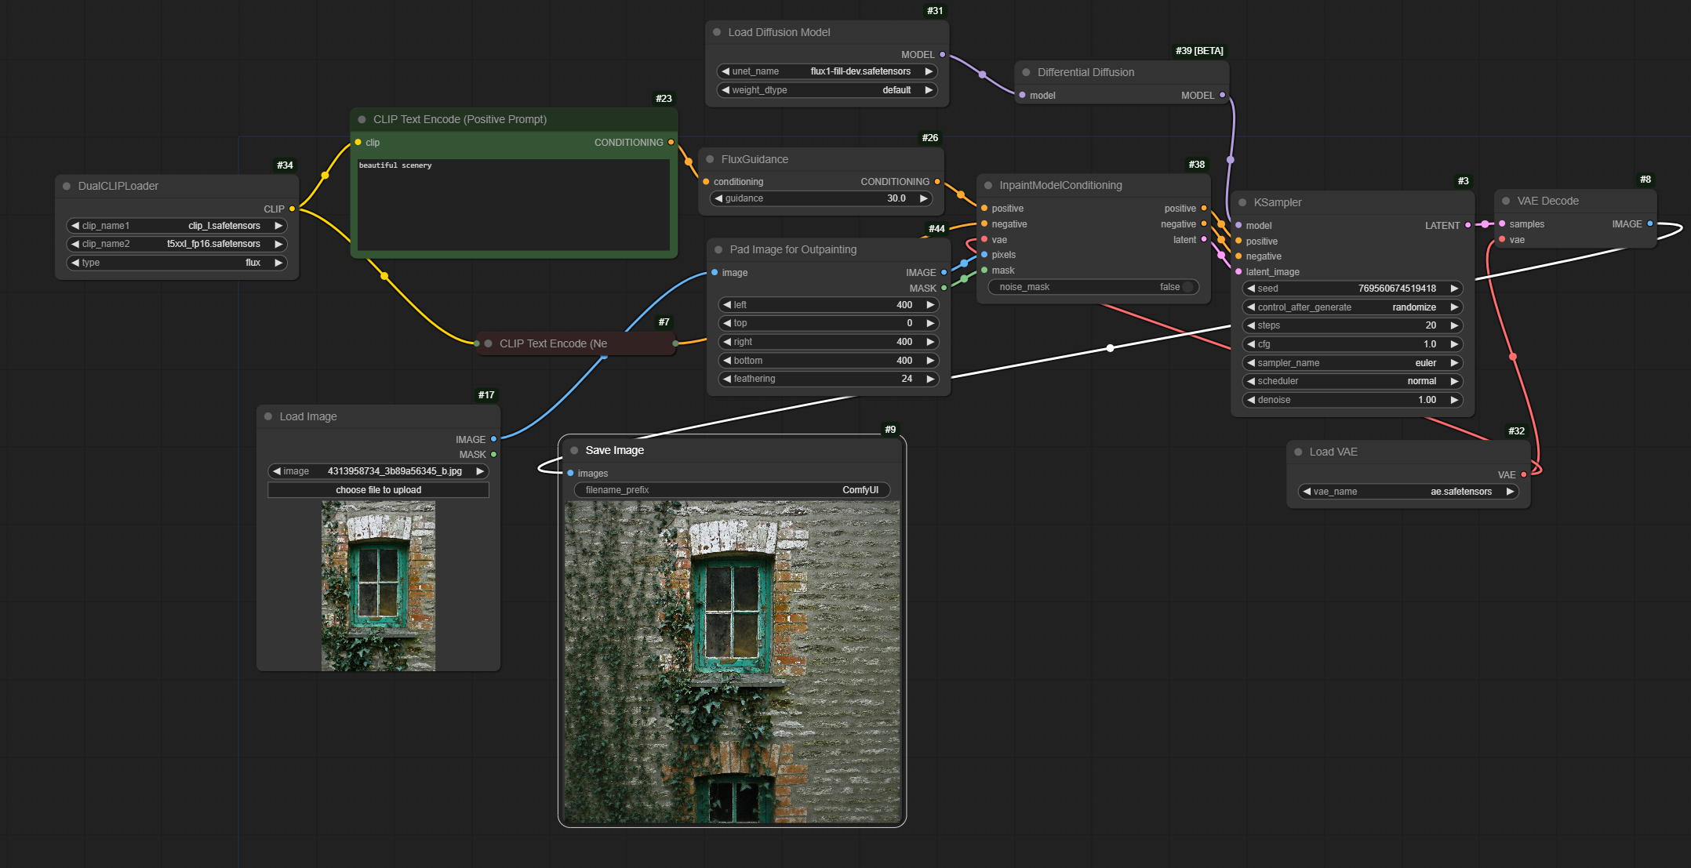The width and height of the screenshot is (1691, 868).
Task: Click the DualCLIPLoader CLIP output socket
Action: tap(292, 209)
